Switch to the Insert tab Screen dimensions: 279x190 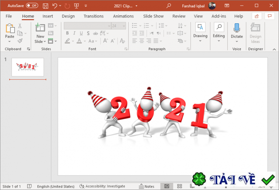point(48,16)
